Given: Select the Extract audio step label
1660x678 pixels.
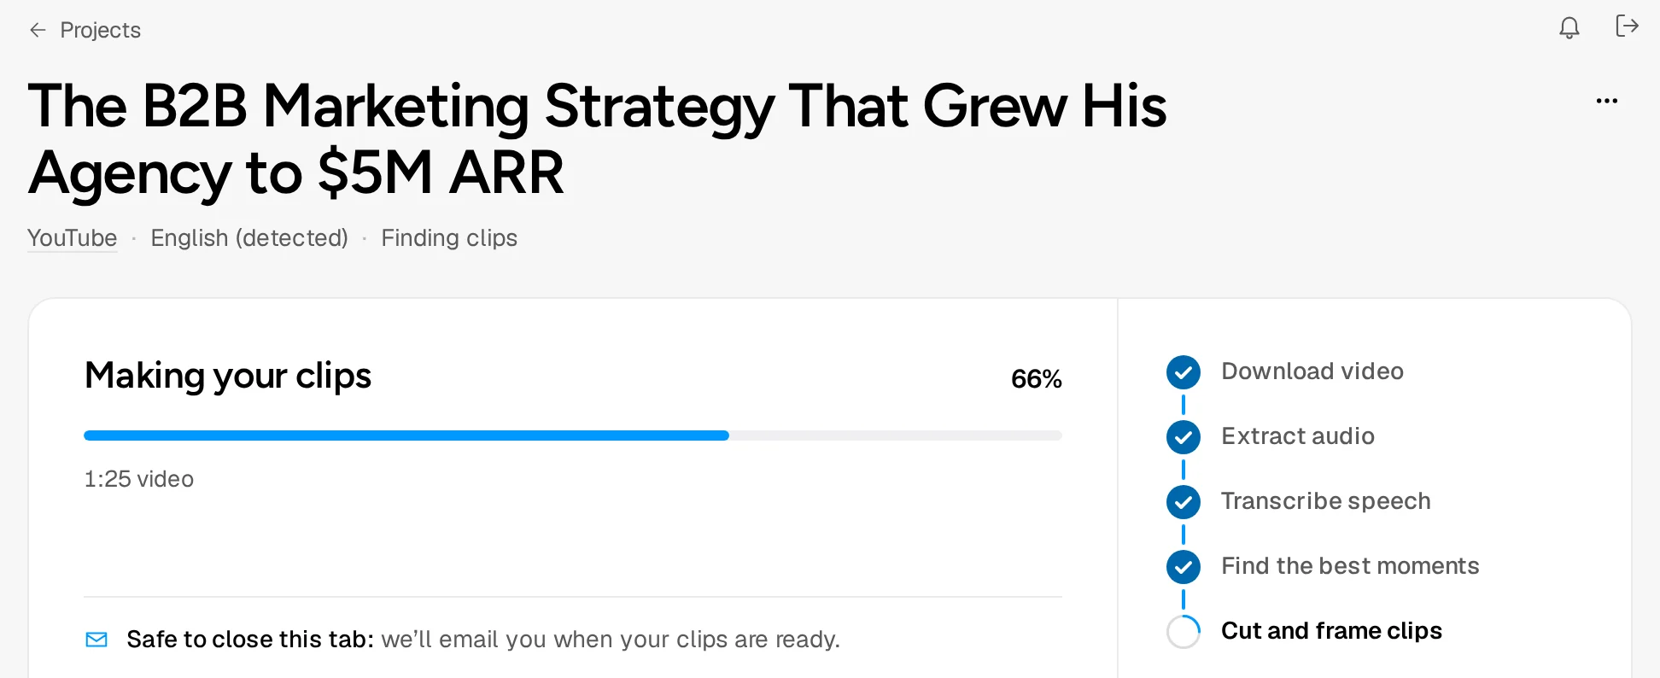Looking at the screenshot, I should (x=1298, y=436).
